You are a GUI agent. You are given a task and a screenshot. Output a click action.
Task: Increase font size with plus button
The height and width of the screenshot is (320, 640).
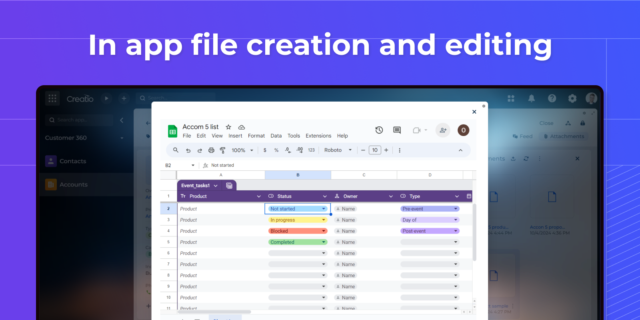386,150
